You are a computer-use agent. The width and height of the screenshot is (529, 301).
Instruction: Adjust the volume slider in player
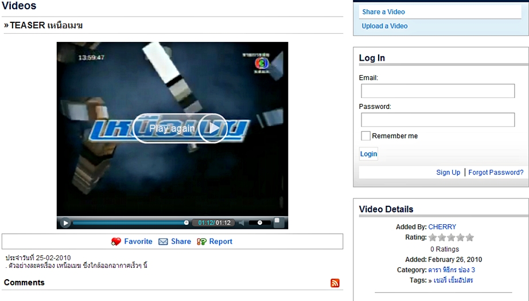pos(259,223)
